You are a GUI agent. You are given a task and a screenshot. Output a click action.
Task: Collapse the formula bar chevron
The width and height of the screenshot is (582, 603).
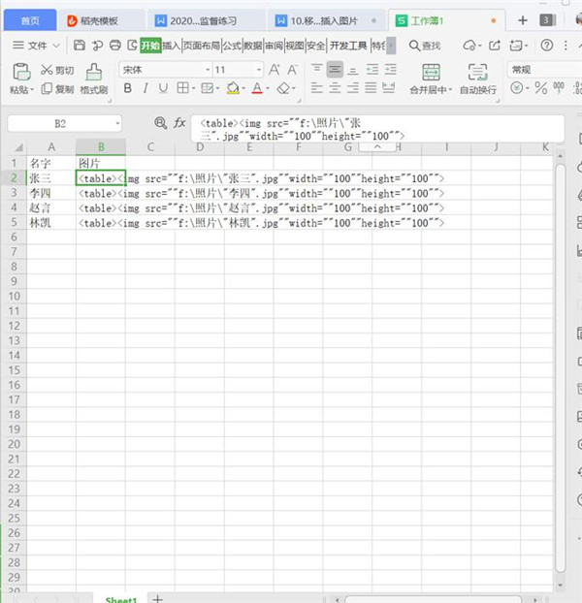377,147
